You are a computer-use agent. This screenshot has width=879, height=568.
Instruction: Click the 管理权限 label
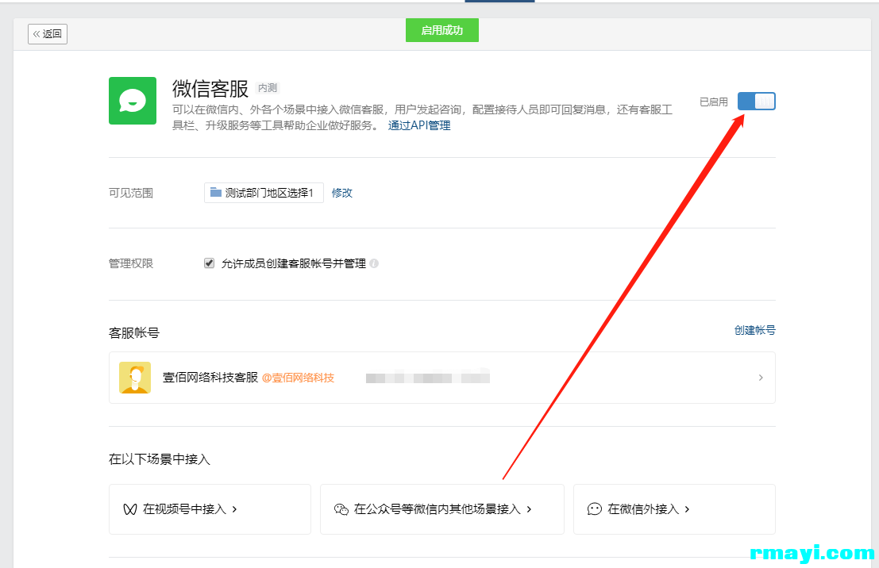tap(130, 264)
